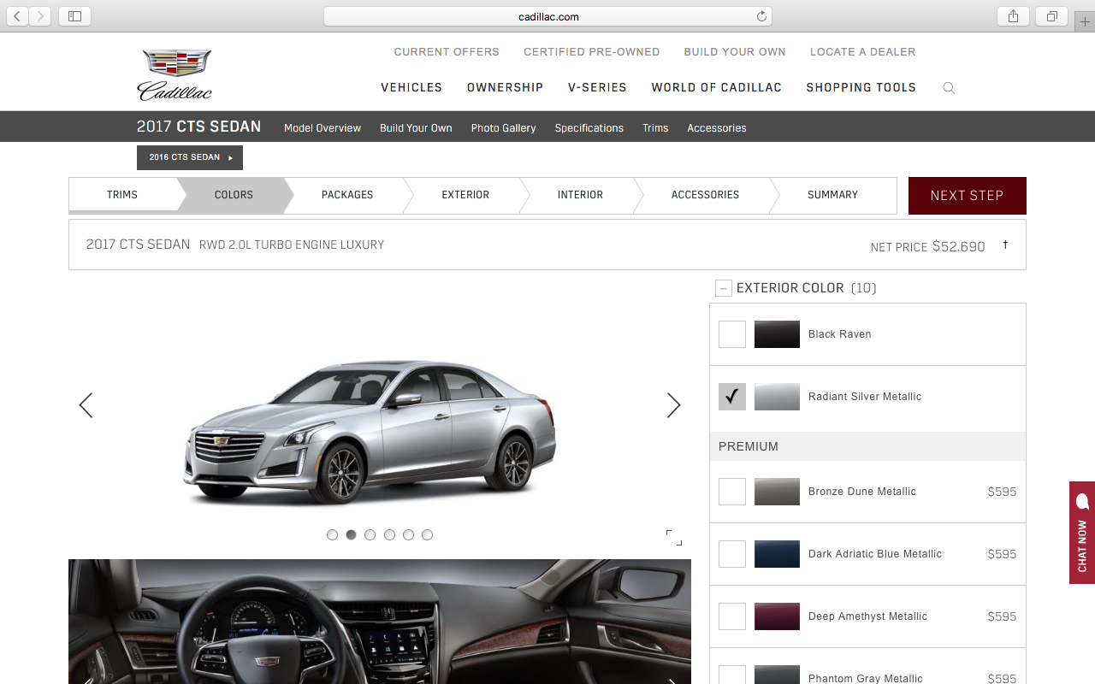Screen dimensions: 1095x684
Task: Click the Safari forward arrow
Action: 39,16
